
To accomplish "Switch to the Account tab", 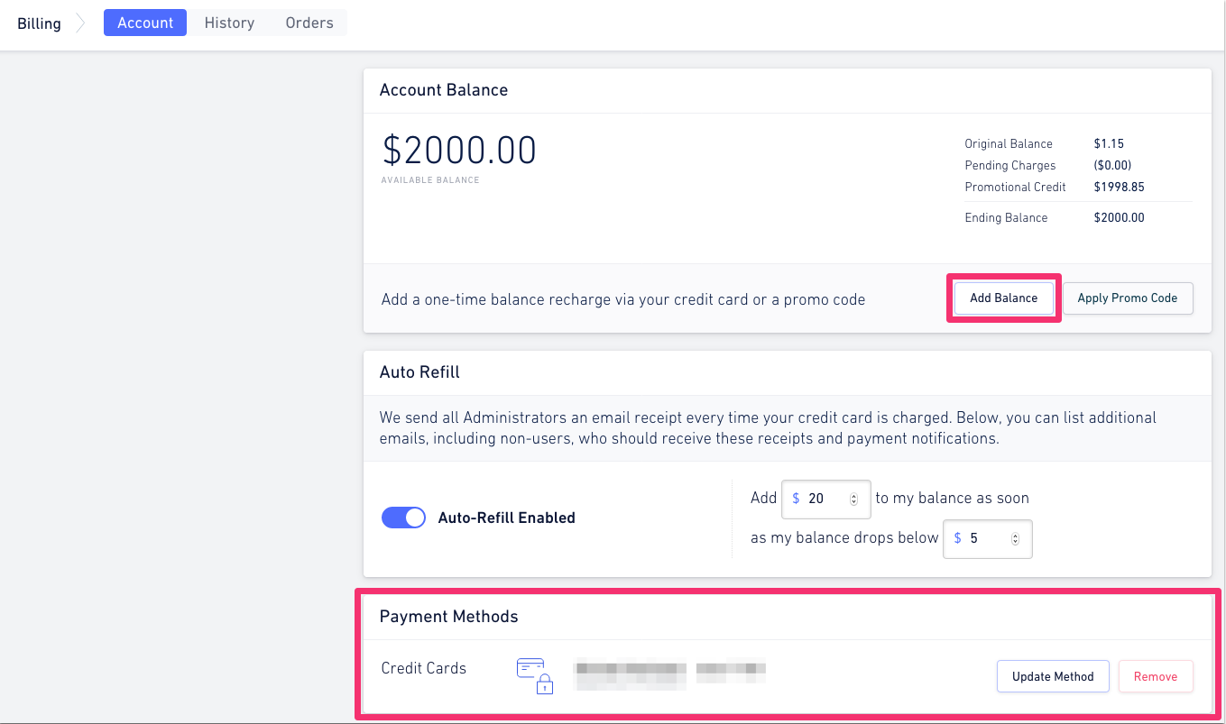I will 145,23.
